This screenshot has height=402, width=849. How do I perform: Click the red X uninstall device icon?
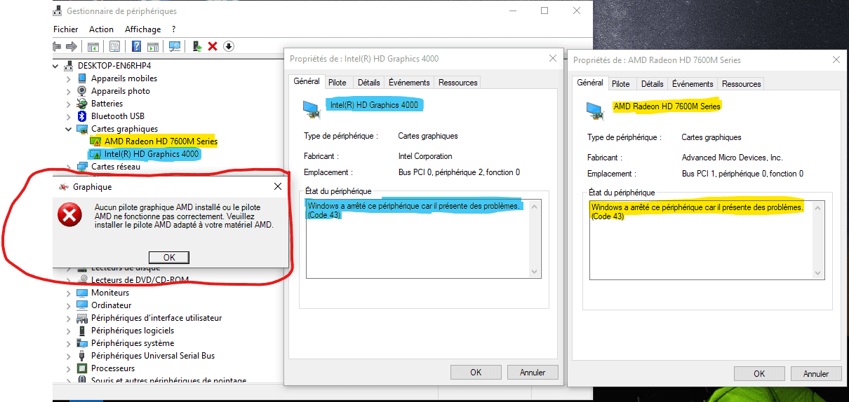click(x=213, y=46)
